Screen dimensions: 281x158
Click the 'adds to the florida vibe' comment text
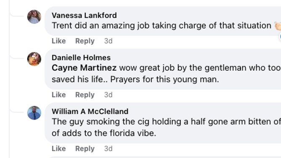pos(109,133)
